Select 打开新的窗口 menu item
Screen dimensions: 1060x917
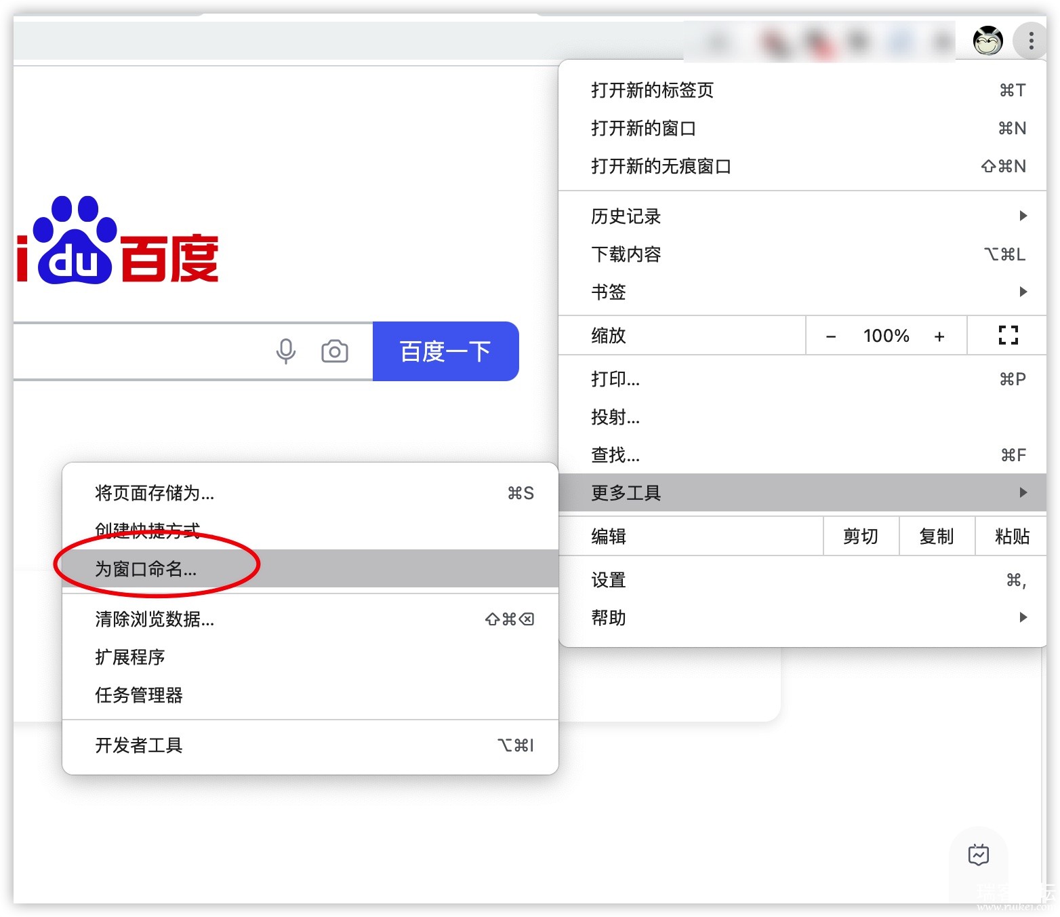pos(802,128)
